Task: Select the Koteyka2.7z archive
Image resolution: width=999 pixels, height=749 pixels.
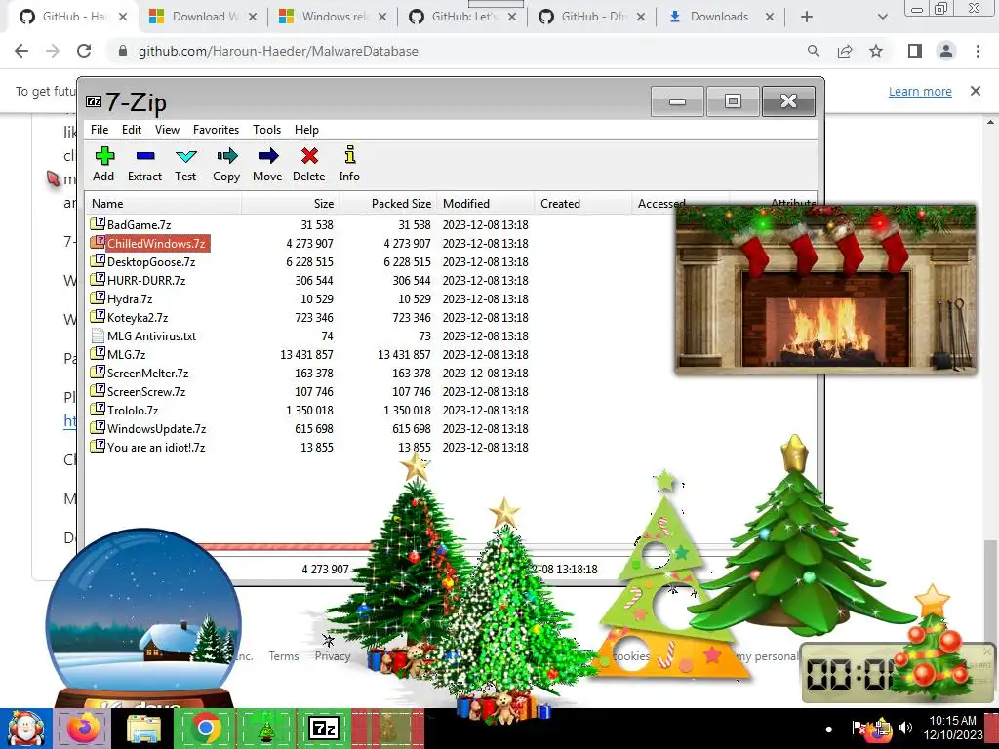Action: point(309,317)
